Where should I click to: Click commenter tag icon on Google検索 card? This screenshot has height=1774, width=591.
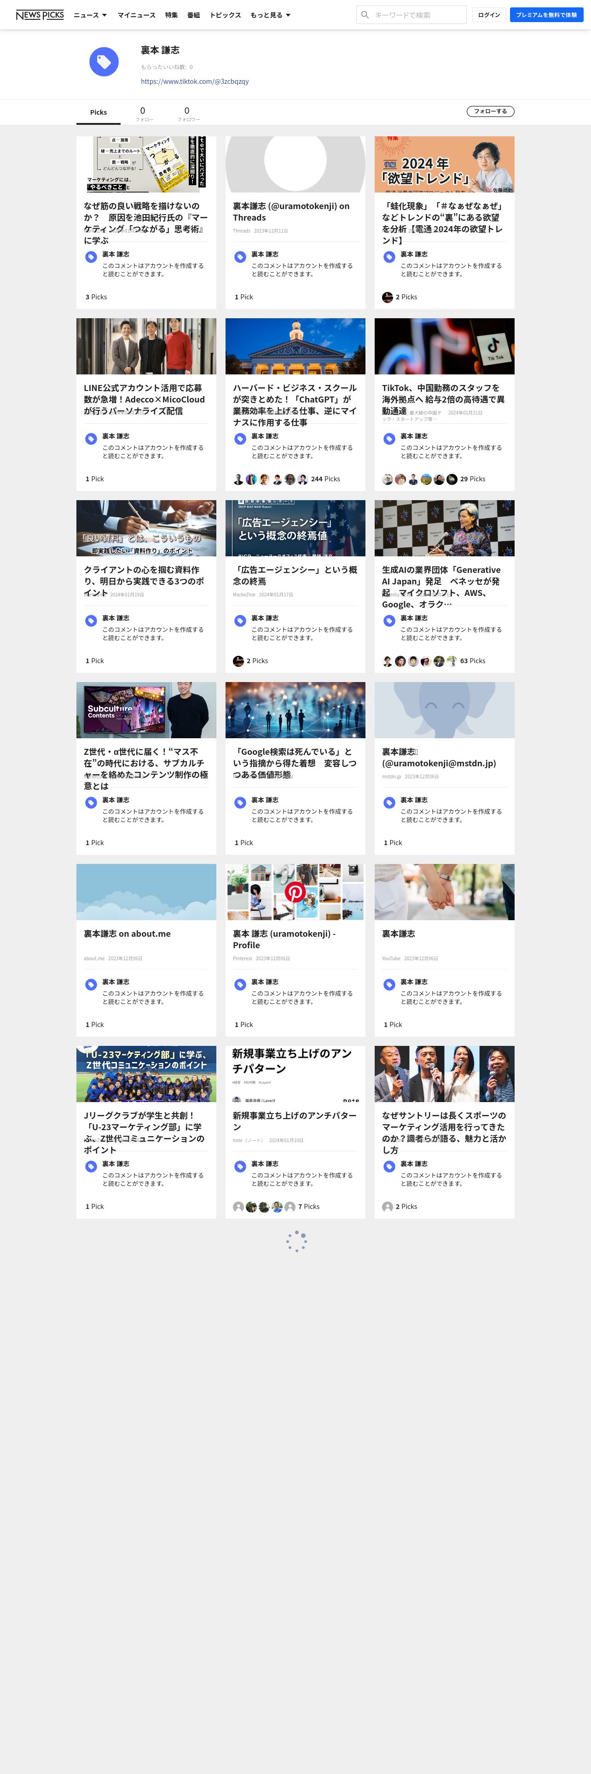click(x=240, y=802)
